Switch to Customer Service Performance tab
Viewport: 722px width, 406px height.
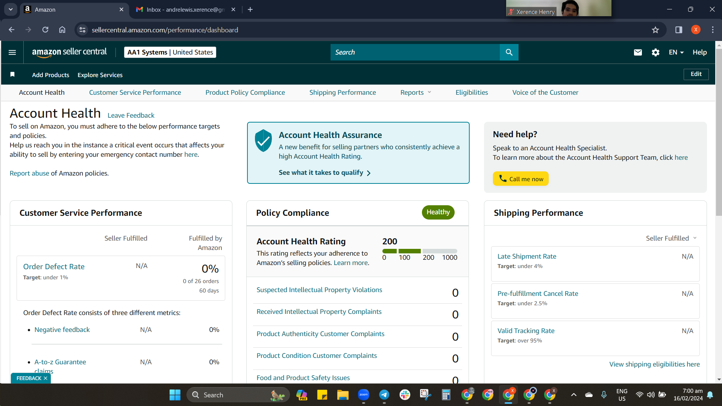pyautogui.click(x=135, y=92)
